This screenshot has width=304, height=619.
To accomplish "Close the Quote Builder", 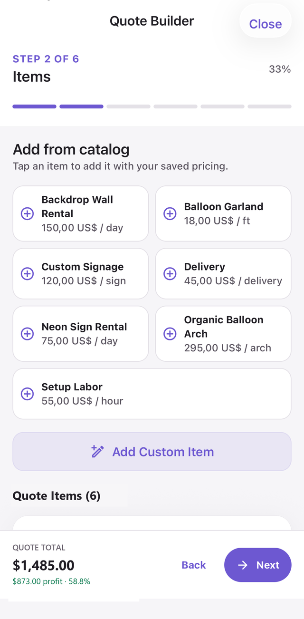I will point(265,24).
